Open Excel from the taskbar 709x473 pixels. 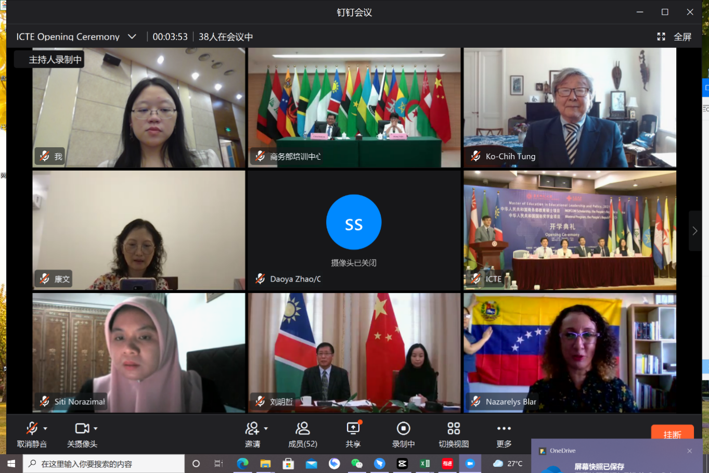425,464
